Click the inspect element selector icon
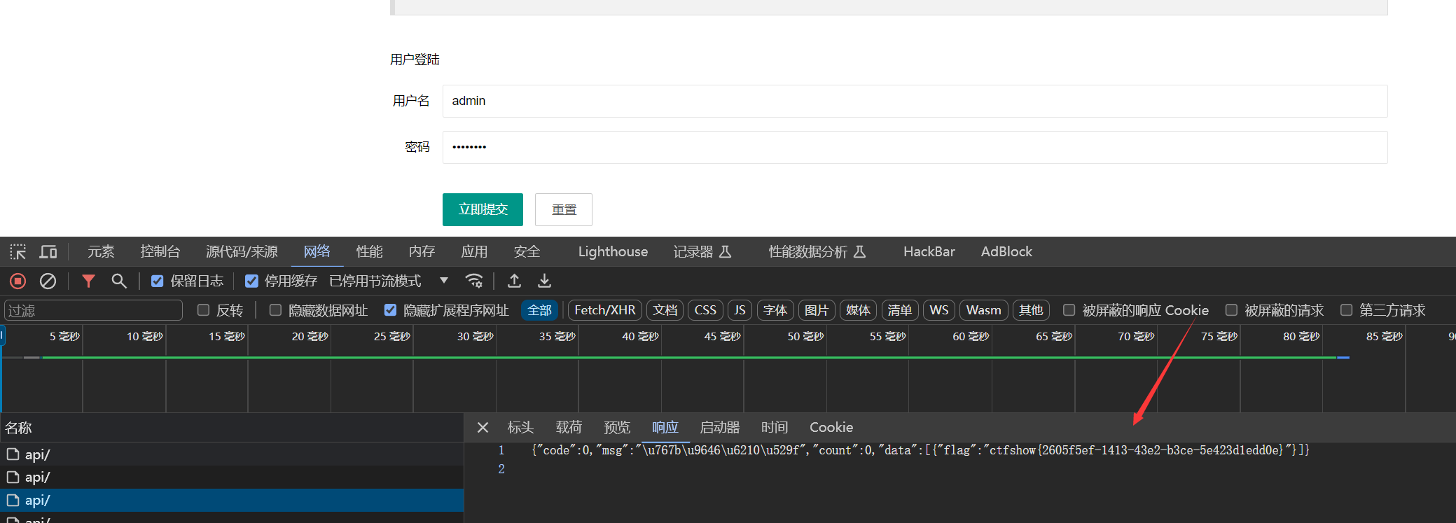 pos(18,252)
